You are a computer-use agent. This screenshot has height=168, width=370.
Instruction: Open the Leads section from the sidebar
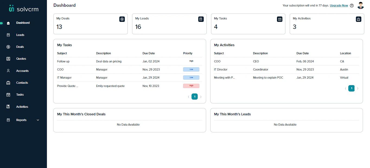(x=20, y=35)
